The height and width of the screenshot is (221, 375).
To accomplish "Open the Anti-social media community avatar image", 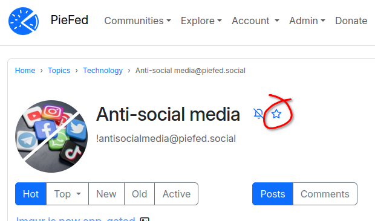I will coord(51,136).
